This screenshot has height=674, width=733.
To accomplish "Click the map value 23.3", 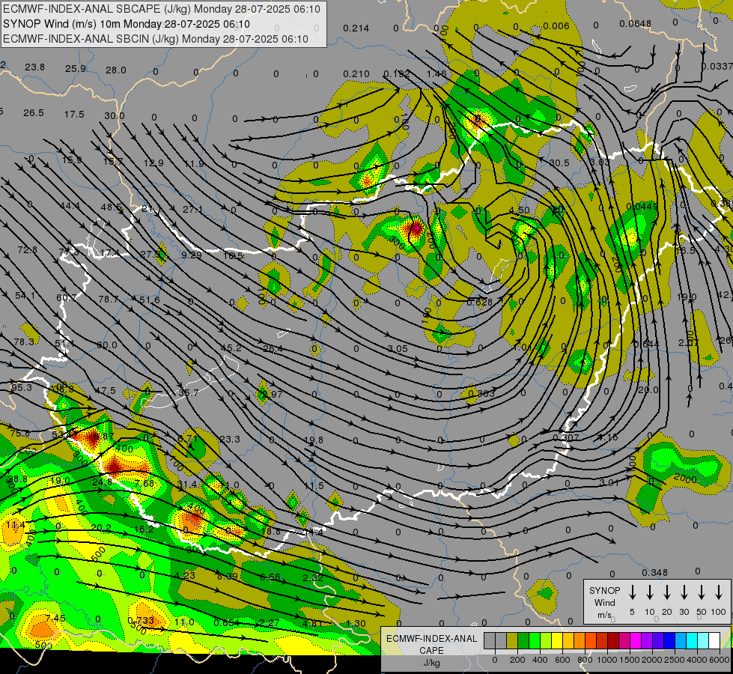I will 230,439.
